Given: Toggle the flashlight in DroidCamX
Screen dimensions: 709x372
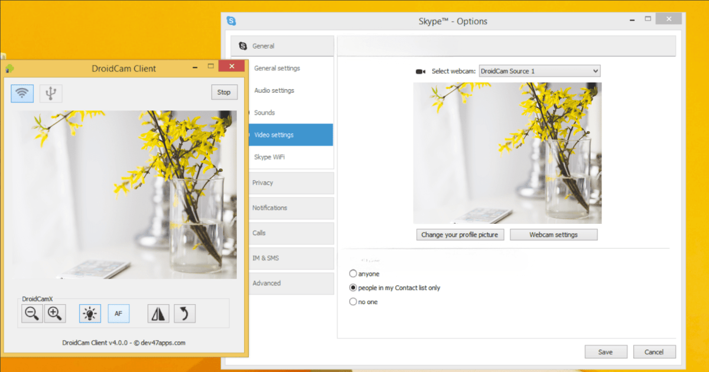Looking at the screenshot, I should coord(90,313).
